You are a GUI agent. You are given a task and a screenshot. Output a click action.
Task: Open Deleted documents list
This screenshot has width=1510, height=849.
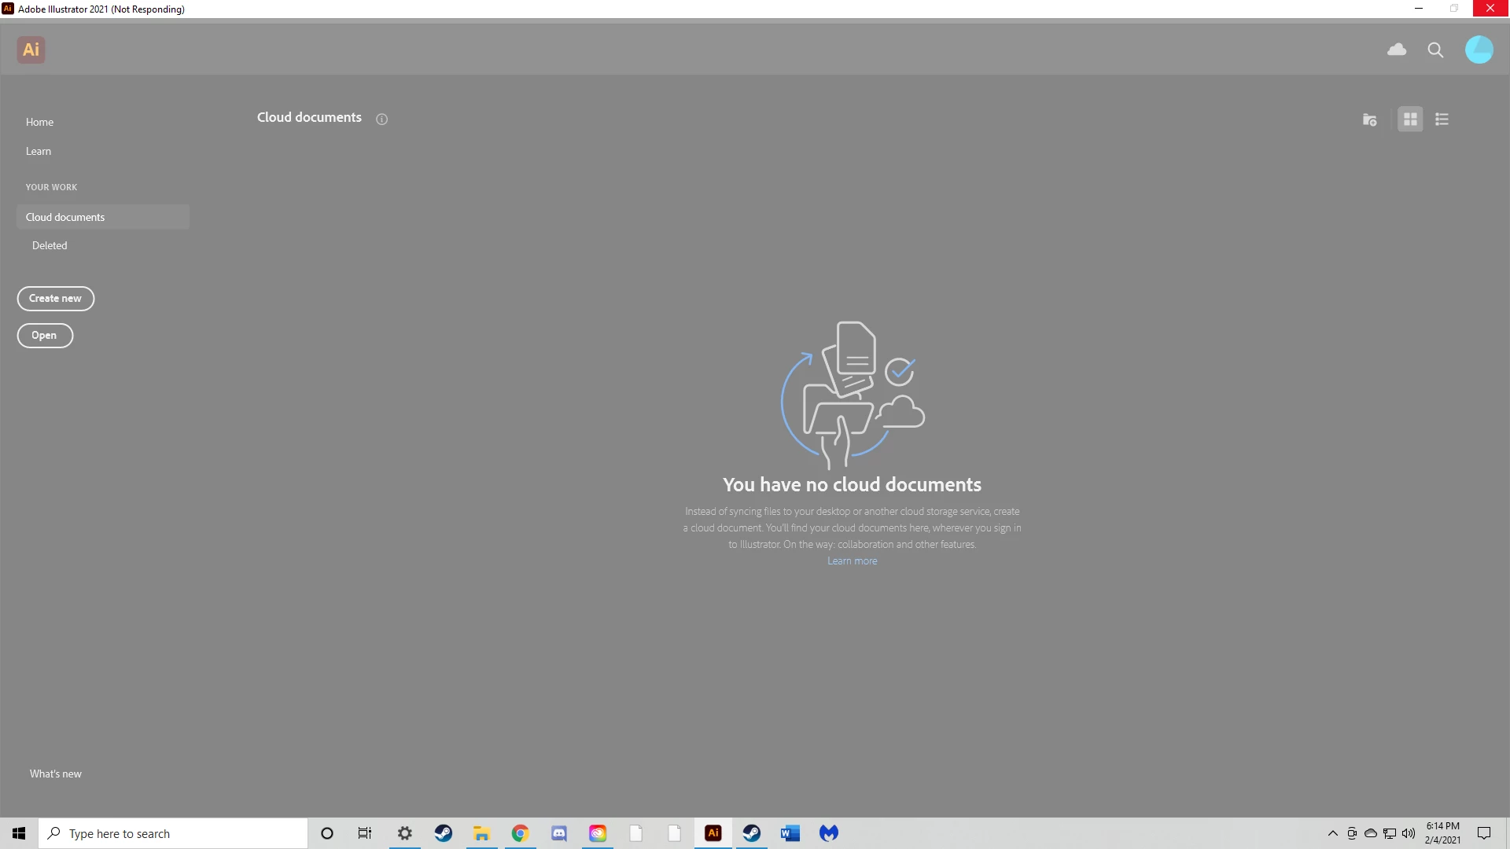point(50,245)
